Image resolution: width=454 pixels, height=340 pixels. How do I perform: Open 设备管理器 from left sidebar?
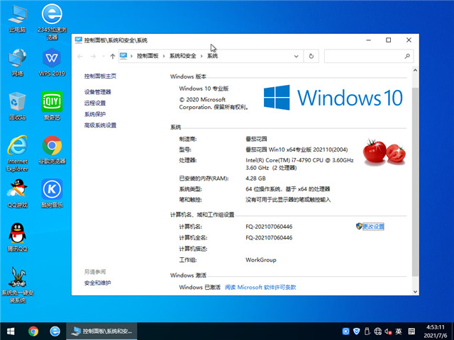click(98, 92)
